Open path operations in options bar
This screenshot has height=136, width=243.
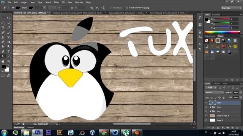click(92, 8)
